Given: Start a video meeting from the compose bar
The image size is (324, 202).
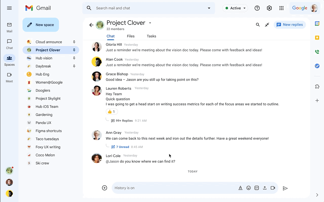Looking at the screenshot, I should click(273, 188).
